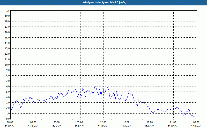
Task: Click the "16,0" y-axis value
Action: 7,32
